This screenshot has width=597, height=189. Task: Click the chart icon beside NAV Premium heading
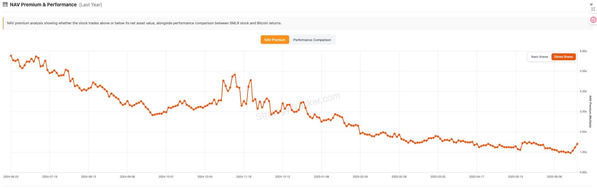pyautogui.click(x=5, y=5)
